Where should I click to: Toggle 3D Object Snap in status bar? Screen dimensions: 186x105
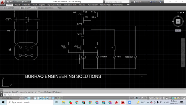click(x=38, y=98)
